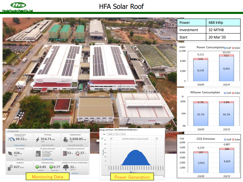Click the HFA logo in the header

pos(18,5)
